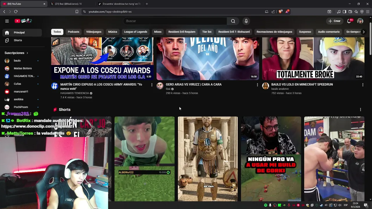Select the Mixes filter chip
Image resolution: width=372 pixels, height=209 pixels.
[158, 32]
